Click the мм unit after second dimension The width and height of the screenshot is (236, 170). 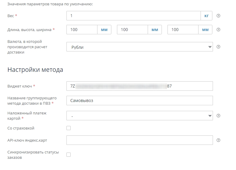click(155, 30)
